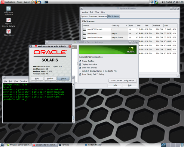Sort file systems by Directory column header
Screen dimensions: 184x147
119,25
